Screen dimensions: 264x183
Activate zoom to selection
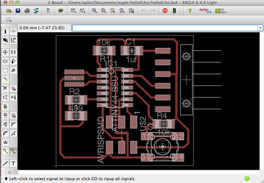click(x=131, y=11)
